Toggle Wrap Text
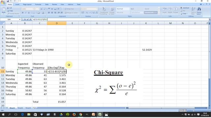Viewport: 211px width, 118px height. point(69,9)
